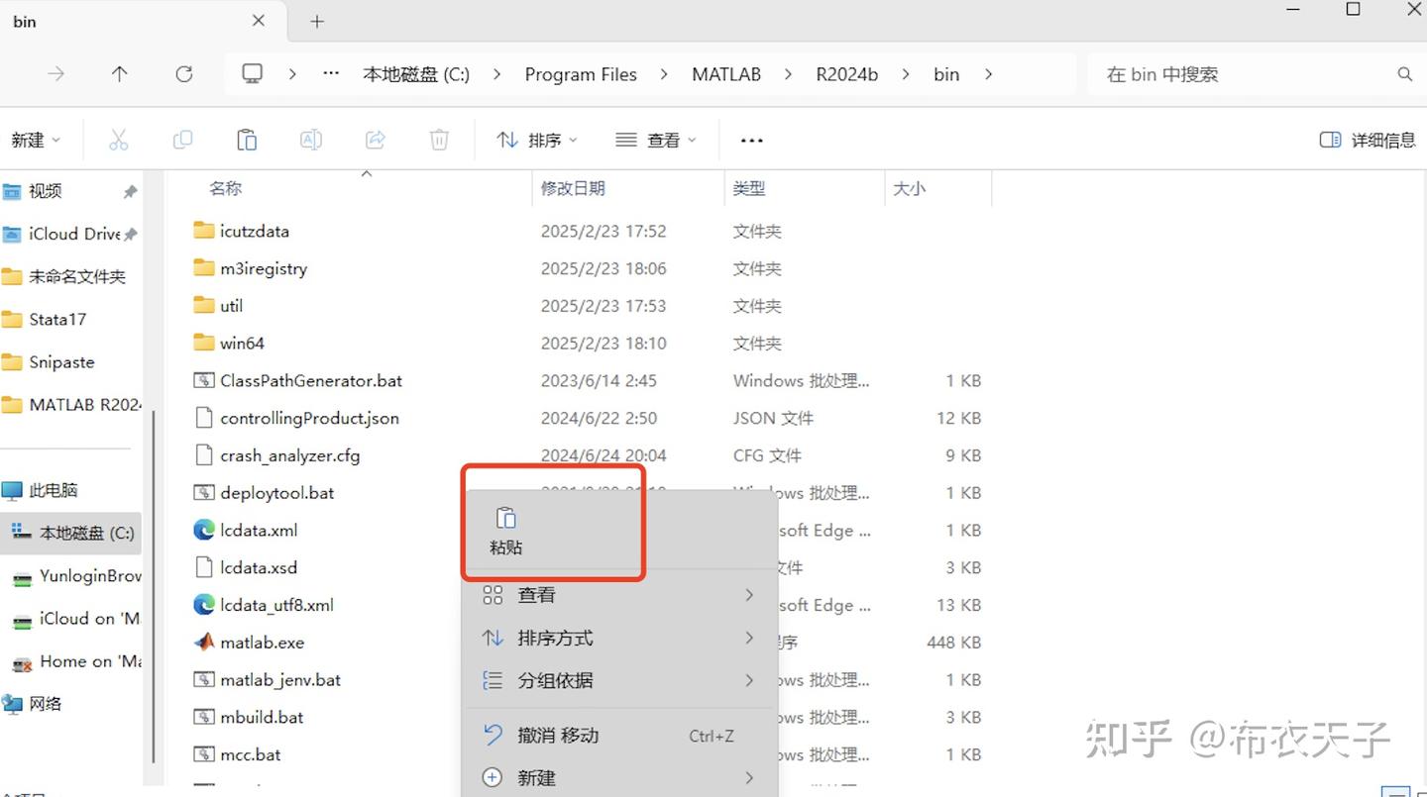This screenshot has width=1427, height=797.
Task: Navigate to Program Files via breadcrumb
Action: (581, 73)
